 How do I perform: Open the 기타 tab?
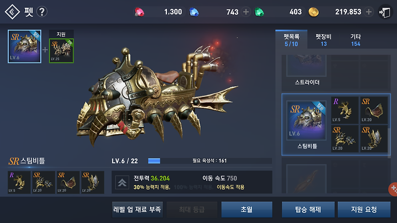[356, 40]
